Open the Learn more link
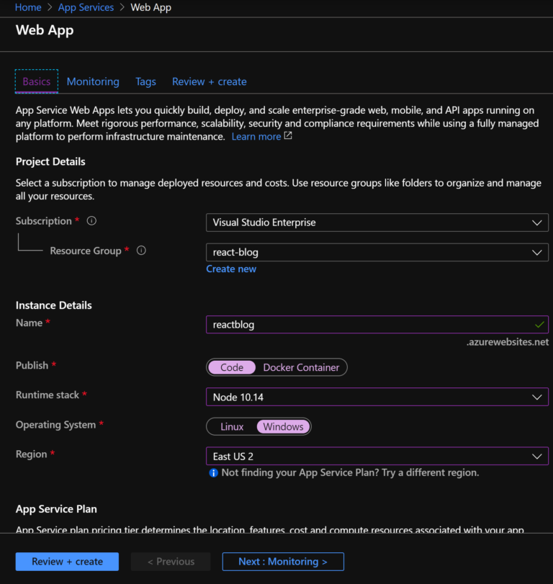This screenshot has height=584, width=553. pos(256,136)
